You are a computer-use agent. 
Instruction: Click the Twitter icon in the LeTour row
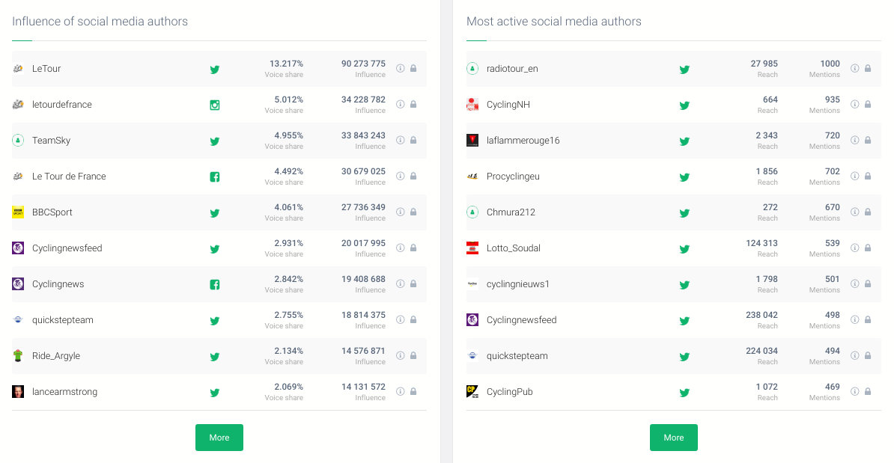point(215,70)
